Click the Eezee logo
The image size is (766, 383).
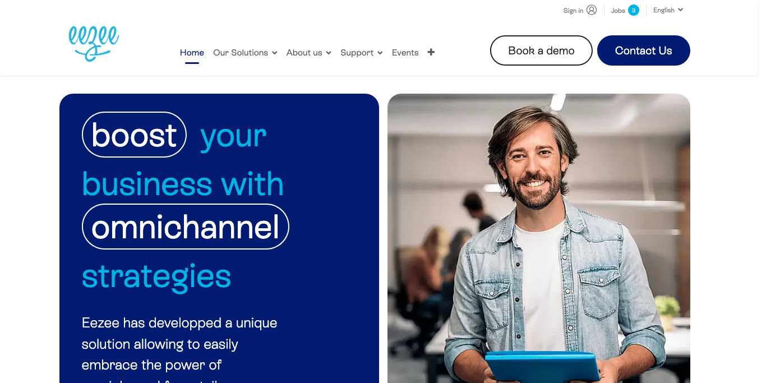[94, 43]
